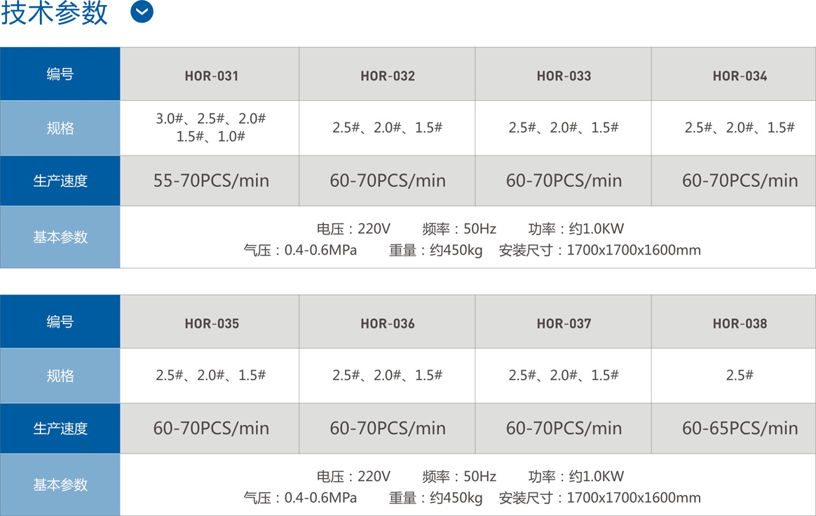Click the first table's 生产速度 row label
This screenshot has width=816, height=516.
pyautogui.click(x=60, y=181)
